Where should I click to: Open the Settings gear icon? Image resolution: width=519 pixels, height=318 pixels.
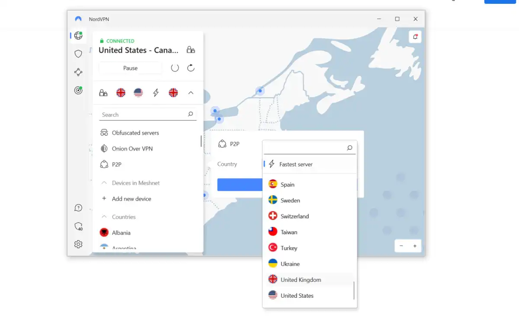(x=78, y=244)
